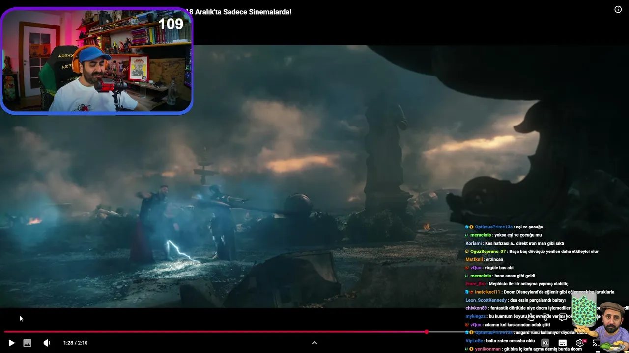The image size is (629, 353).
Task: Click the 109 counter on webcam overlay
Action: (171, 24)
